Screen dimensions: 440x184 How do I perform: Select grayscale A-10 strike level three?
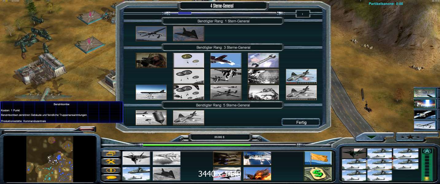pyautogui.click(x=226, y=92)
